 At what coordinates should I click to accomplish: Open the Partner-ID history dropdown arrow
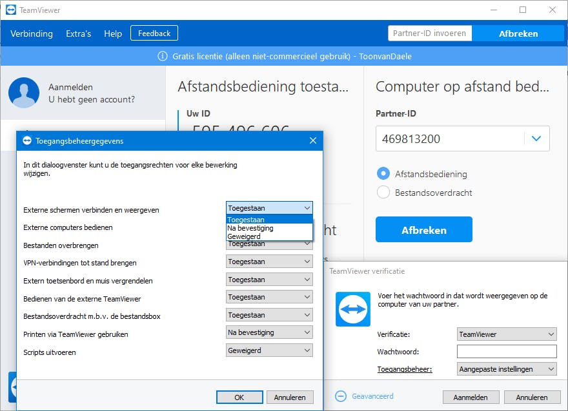click(536, 139)
